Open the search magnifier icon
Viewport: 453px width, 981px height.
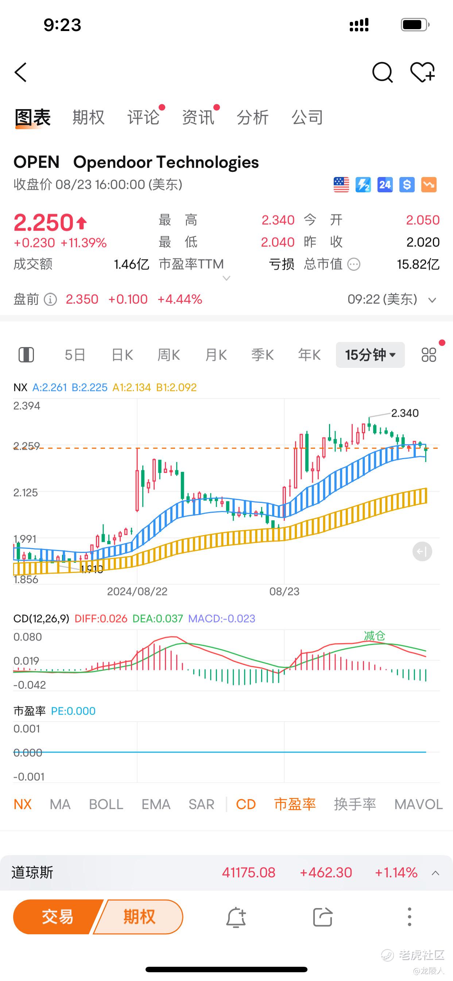pos(382,72)
